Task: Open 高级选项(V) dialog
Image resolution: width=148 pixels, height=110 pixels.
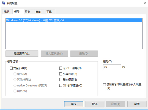Action: pyautogui.click(x=22, y=54)
